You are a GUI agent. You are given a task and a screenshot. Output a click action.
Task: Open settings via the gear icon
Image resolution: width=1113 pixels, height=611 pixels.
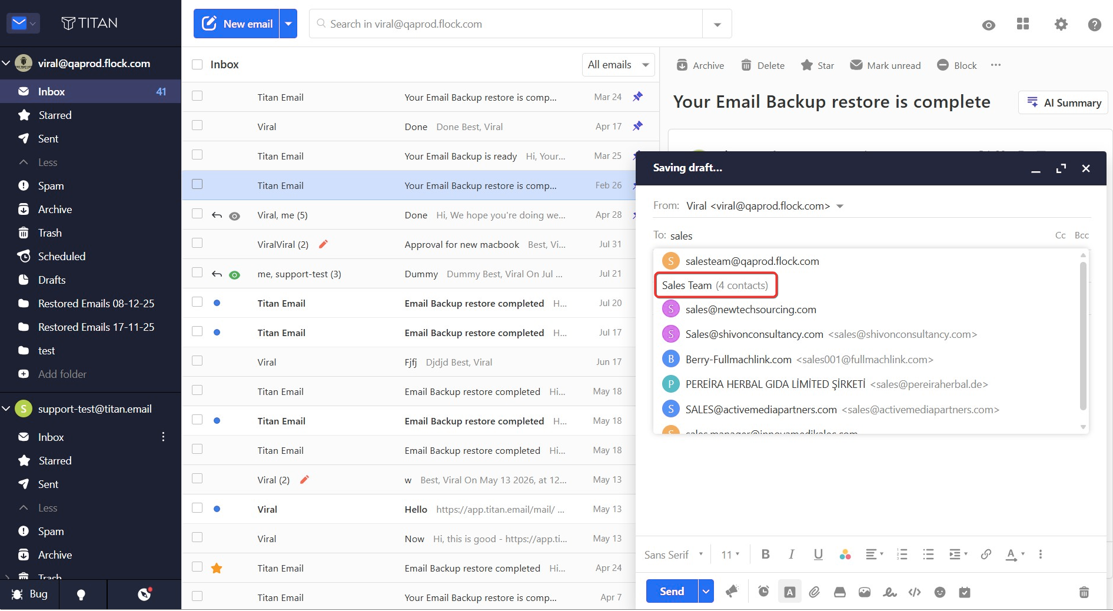(1061, 24)
